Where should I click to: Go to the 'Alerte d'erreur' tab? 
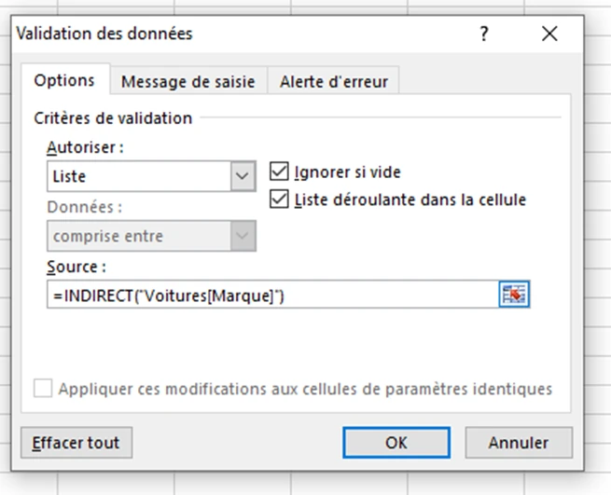click(334, 82)
